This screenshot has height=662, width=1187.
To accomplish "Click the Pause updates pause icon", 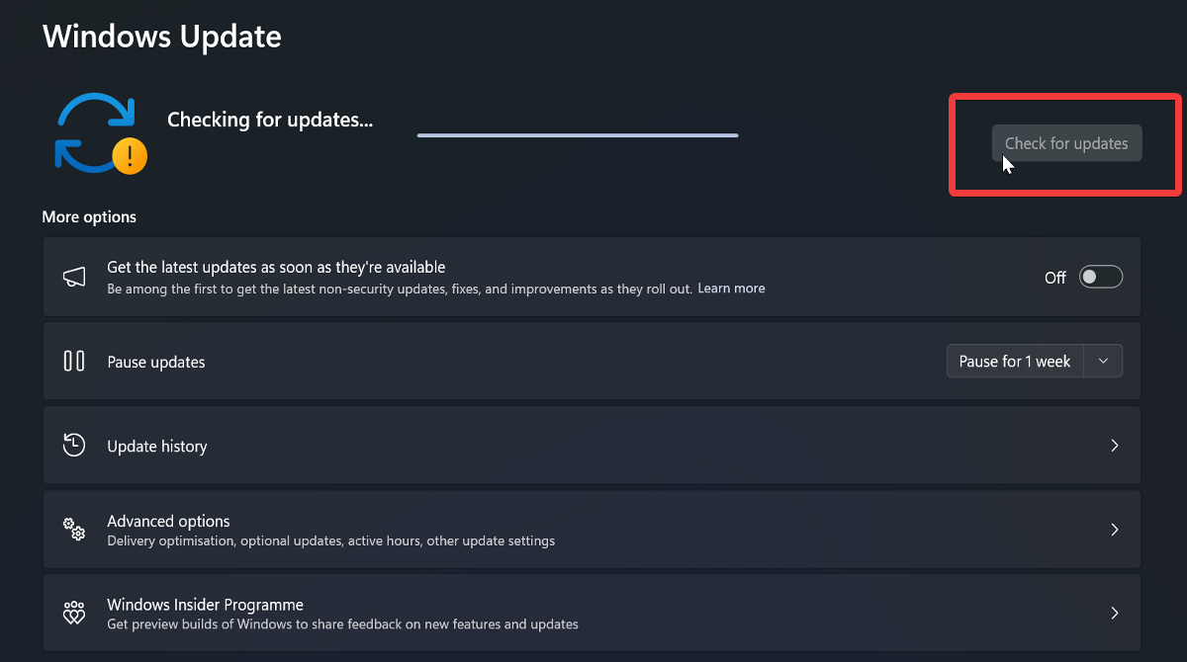I will [74, 361].
